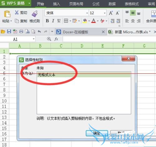Click 确定 button in paste dialog
This screenshot has height=147, width=156.
(97, 133)
